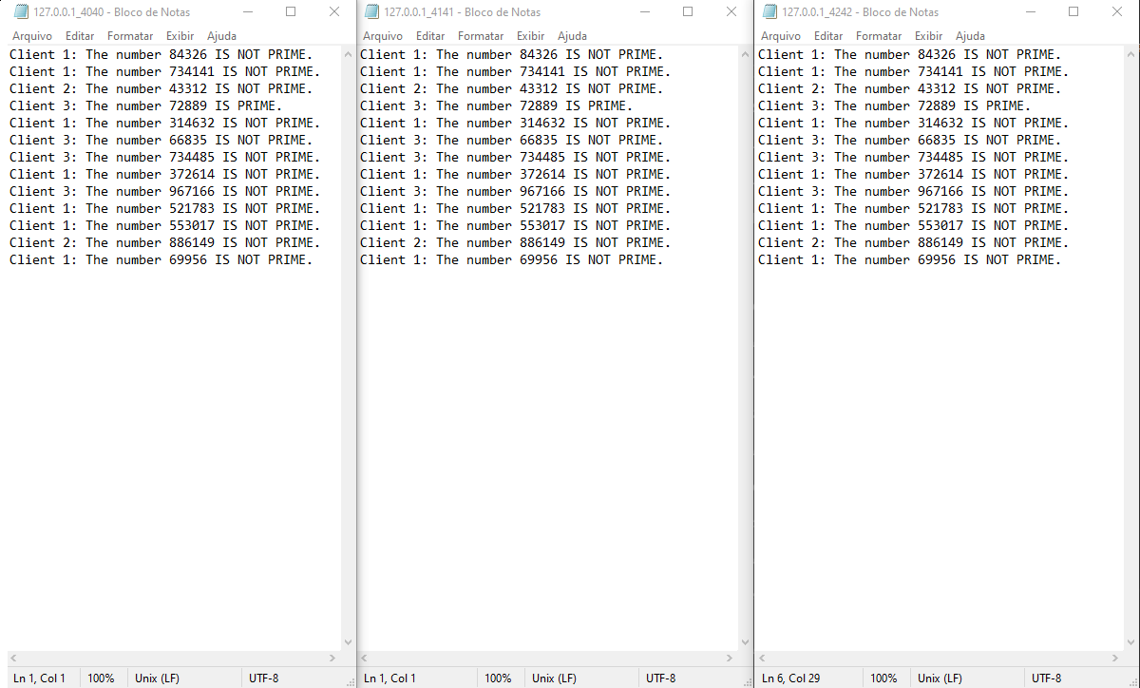Open Ajuda menu in 127.0.0.1_4141 window
The image size is (1140, 688).
[x=573, y=36]
